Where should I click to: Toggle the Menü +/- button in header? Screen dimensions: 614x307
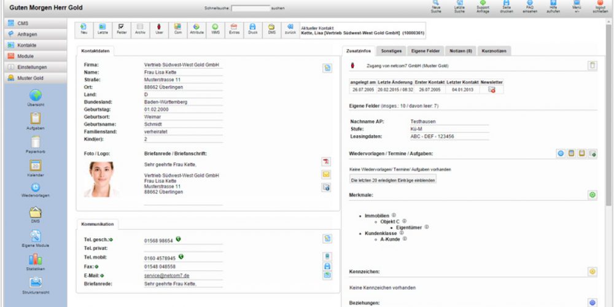[577, 7]
